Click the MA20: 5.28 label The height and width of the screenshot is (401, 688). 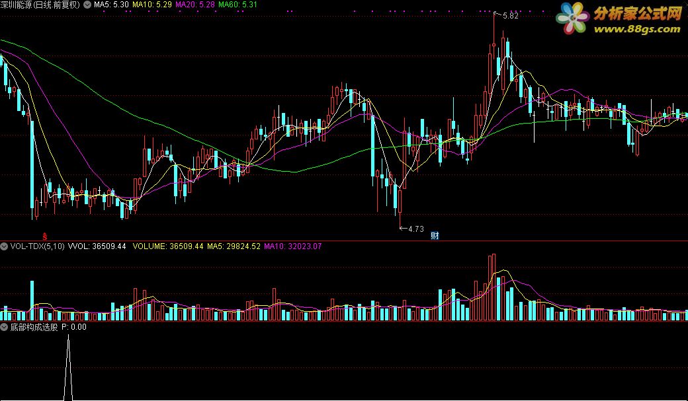pyautogui.click(x=194, y=5)
